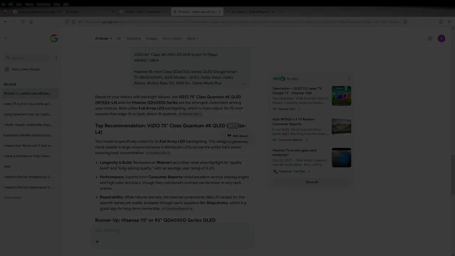Open the sidebar search three-dot menu

tap(56, 58)
